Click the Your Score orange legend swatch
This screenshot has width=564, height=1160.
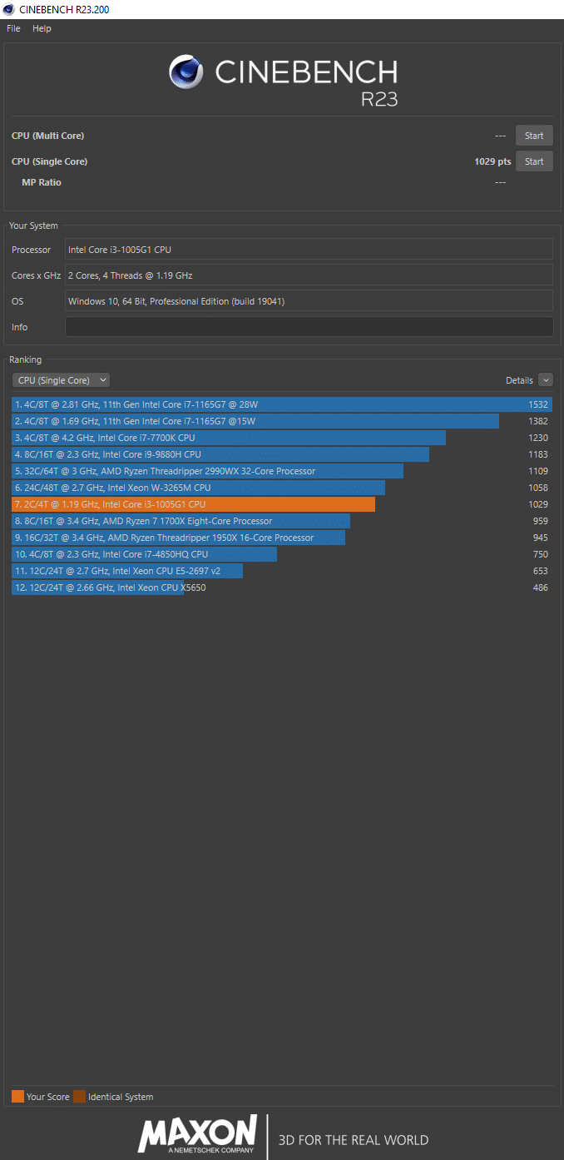click(17, 1097)
